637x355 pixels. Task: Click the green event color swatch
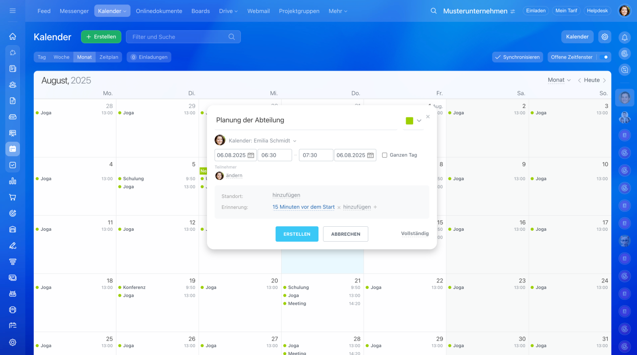click(410, 121)
